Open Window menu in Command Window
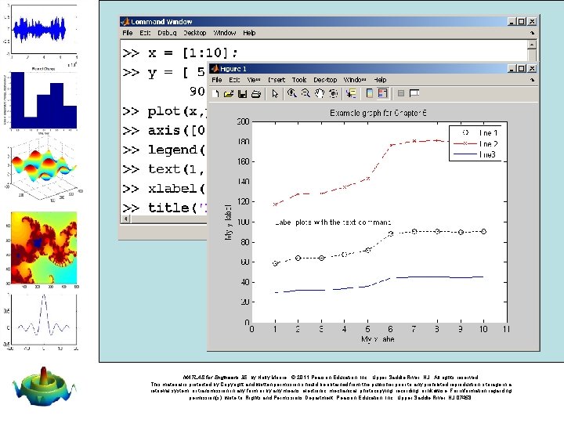Screen dimensions: 564x423 (x=225, y=33)
